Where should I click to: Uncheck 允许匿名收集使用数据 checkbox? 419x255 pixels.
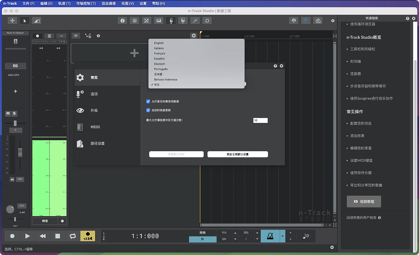click(x=148, y=101)
